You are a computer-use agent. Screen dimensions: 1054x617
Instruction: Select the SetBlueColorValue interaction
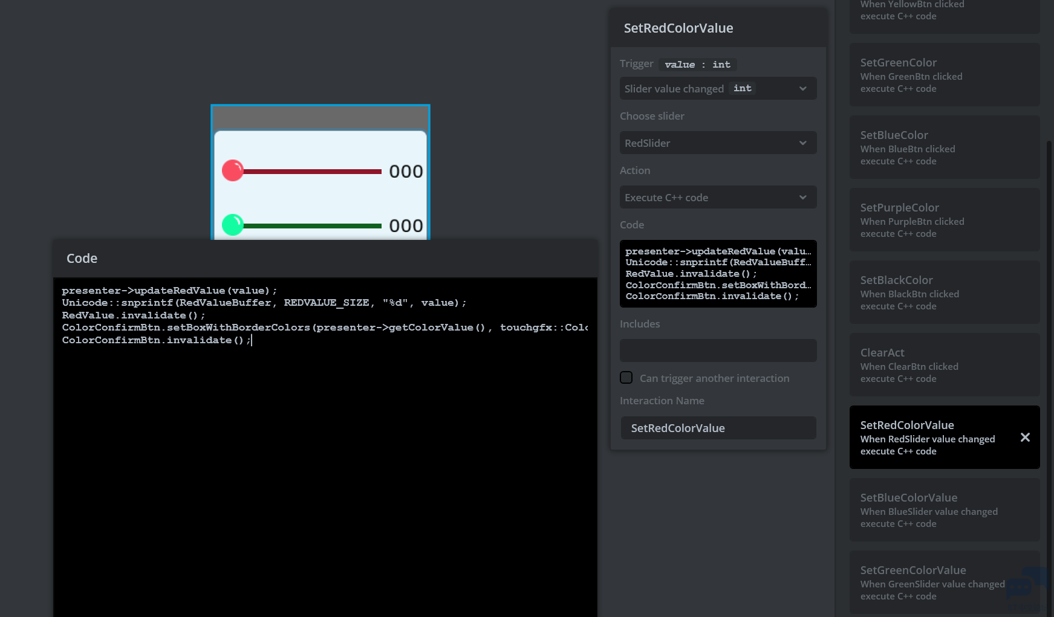(944, 510)
